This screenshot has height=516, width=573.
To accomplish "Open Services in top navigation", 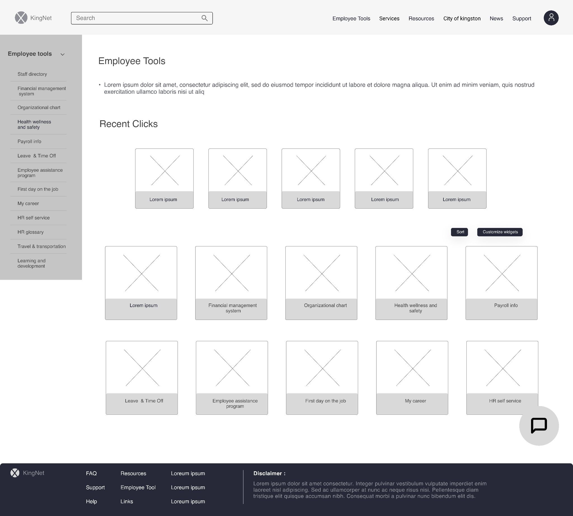I will click(389, 18).
